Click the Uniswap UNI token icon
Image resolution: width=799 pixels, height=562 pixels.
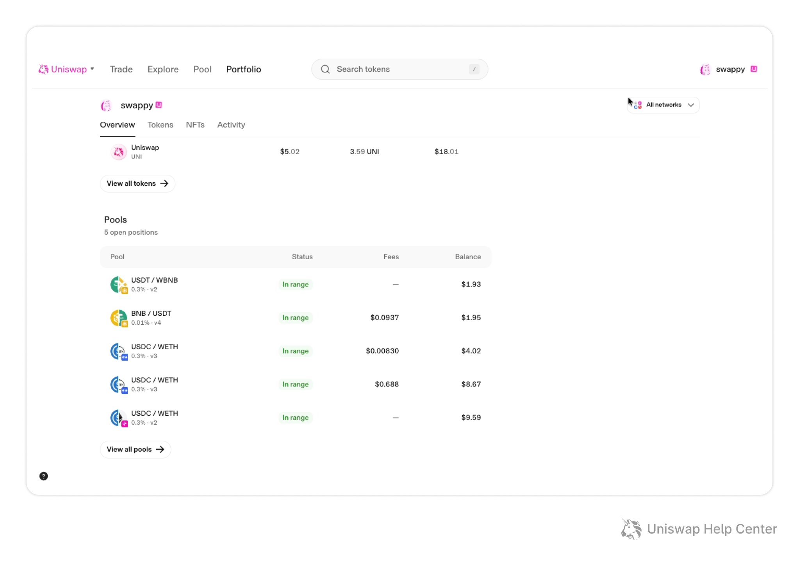click(118, 152)
